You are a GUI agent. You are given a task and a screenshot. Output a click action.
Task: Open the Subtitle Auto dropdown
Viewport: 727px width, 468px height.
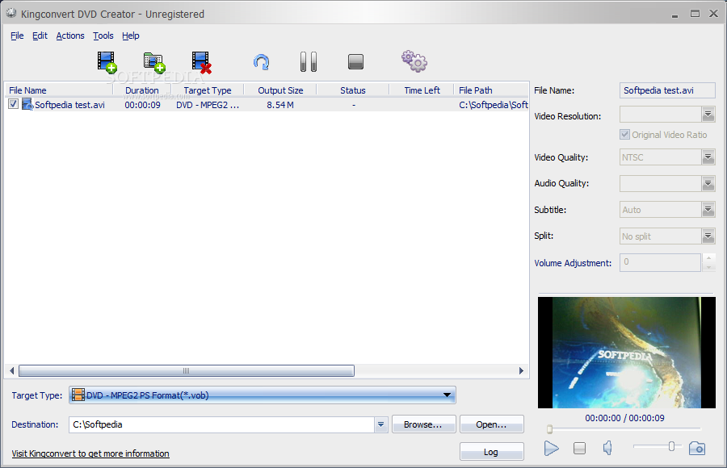(708, 210)
